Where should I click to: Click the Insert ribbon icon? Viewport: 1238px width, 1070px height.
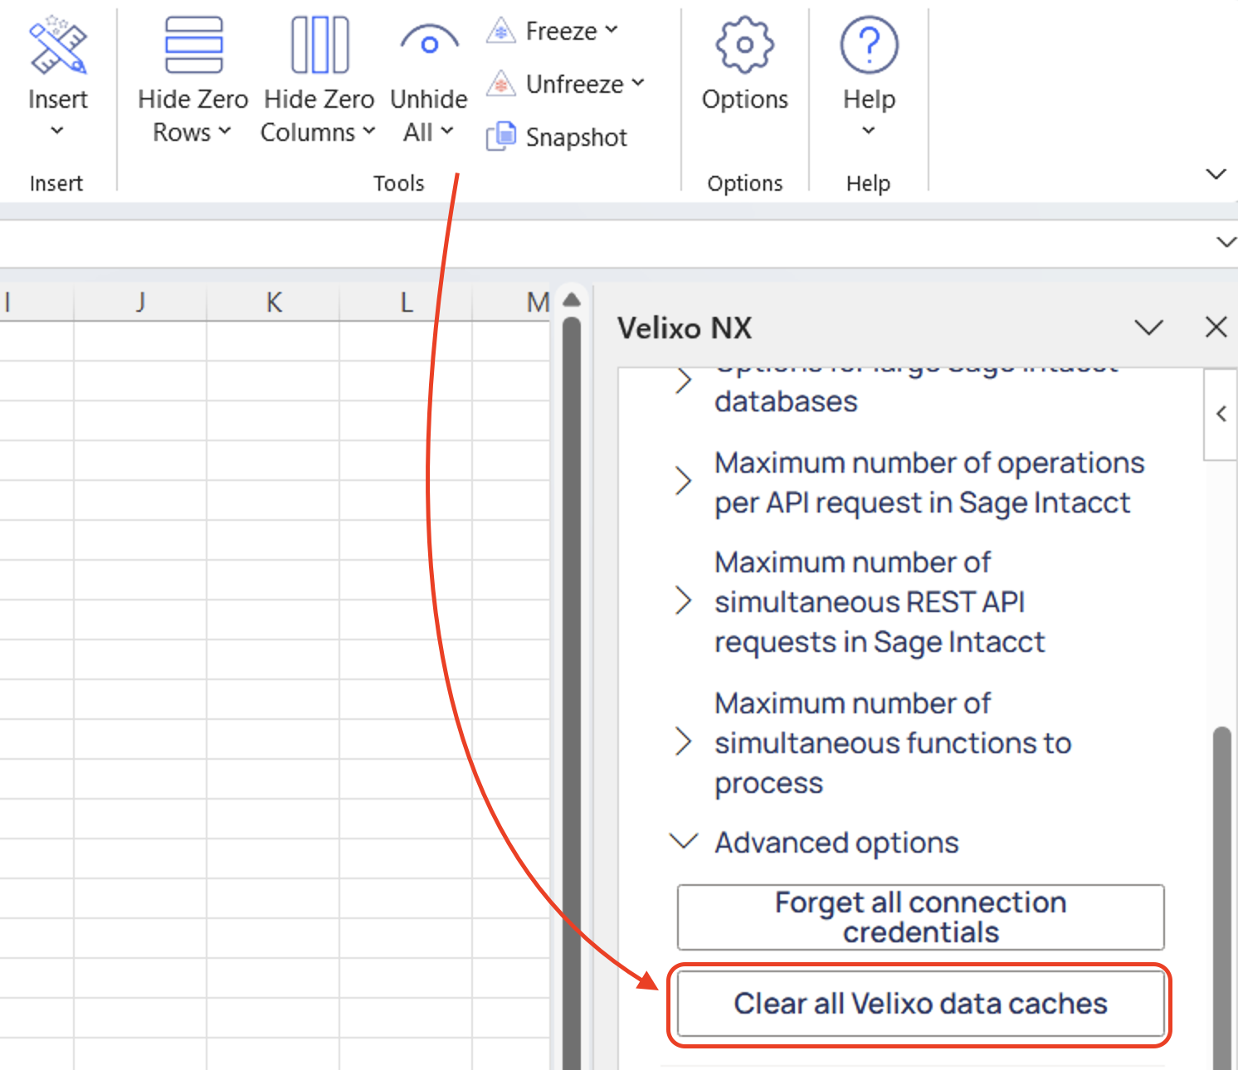[x=57, y=47]
